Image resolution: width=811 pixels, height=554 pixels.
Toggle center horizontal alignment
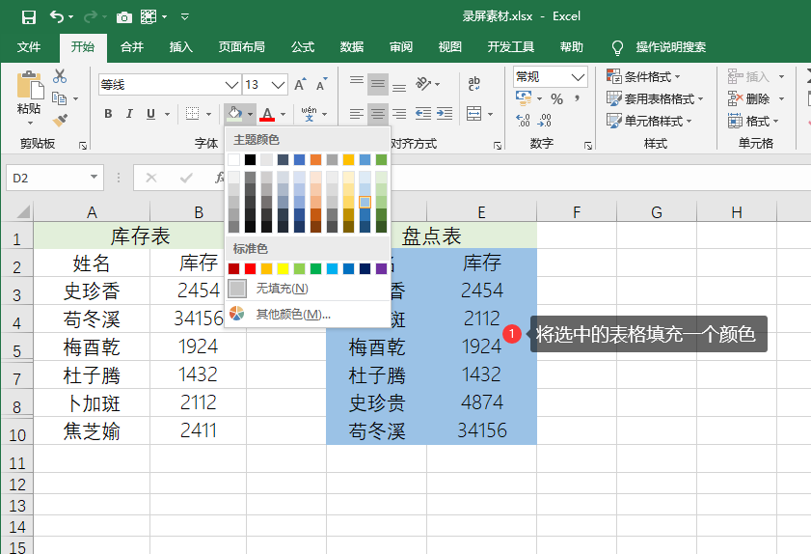point(378,113)
